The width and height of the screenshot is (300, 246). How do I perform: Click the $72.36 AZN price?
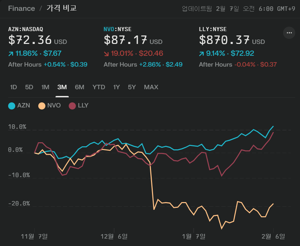(x=30, y=40)
